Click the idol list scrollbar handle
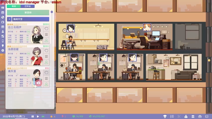Screen dimensions: 212x119 click(x=52, y=12)
